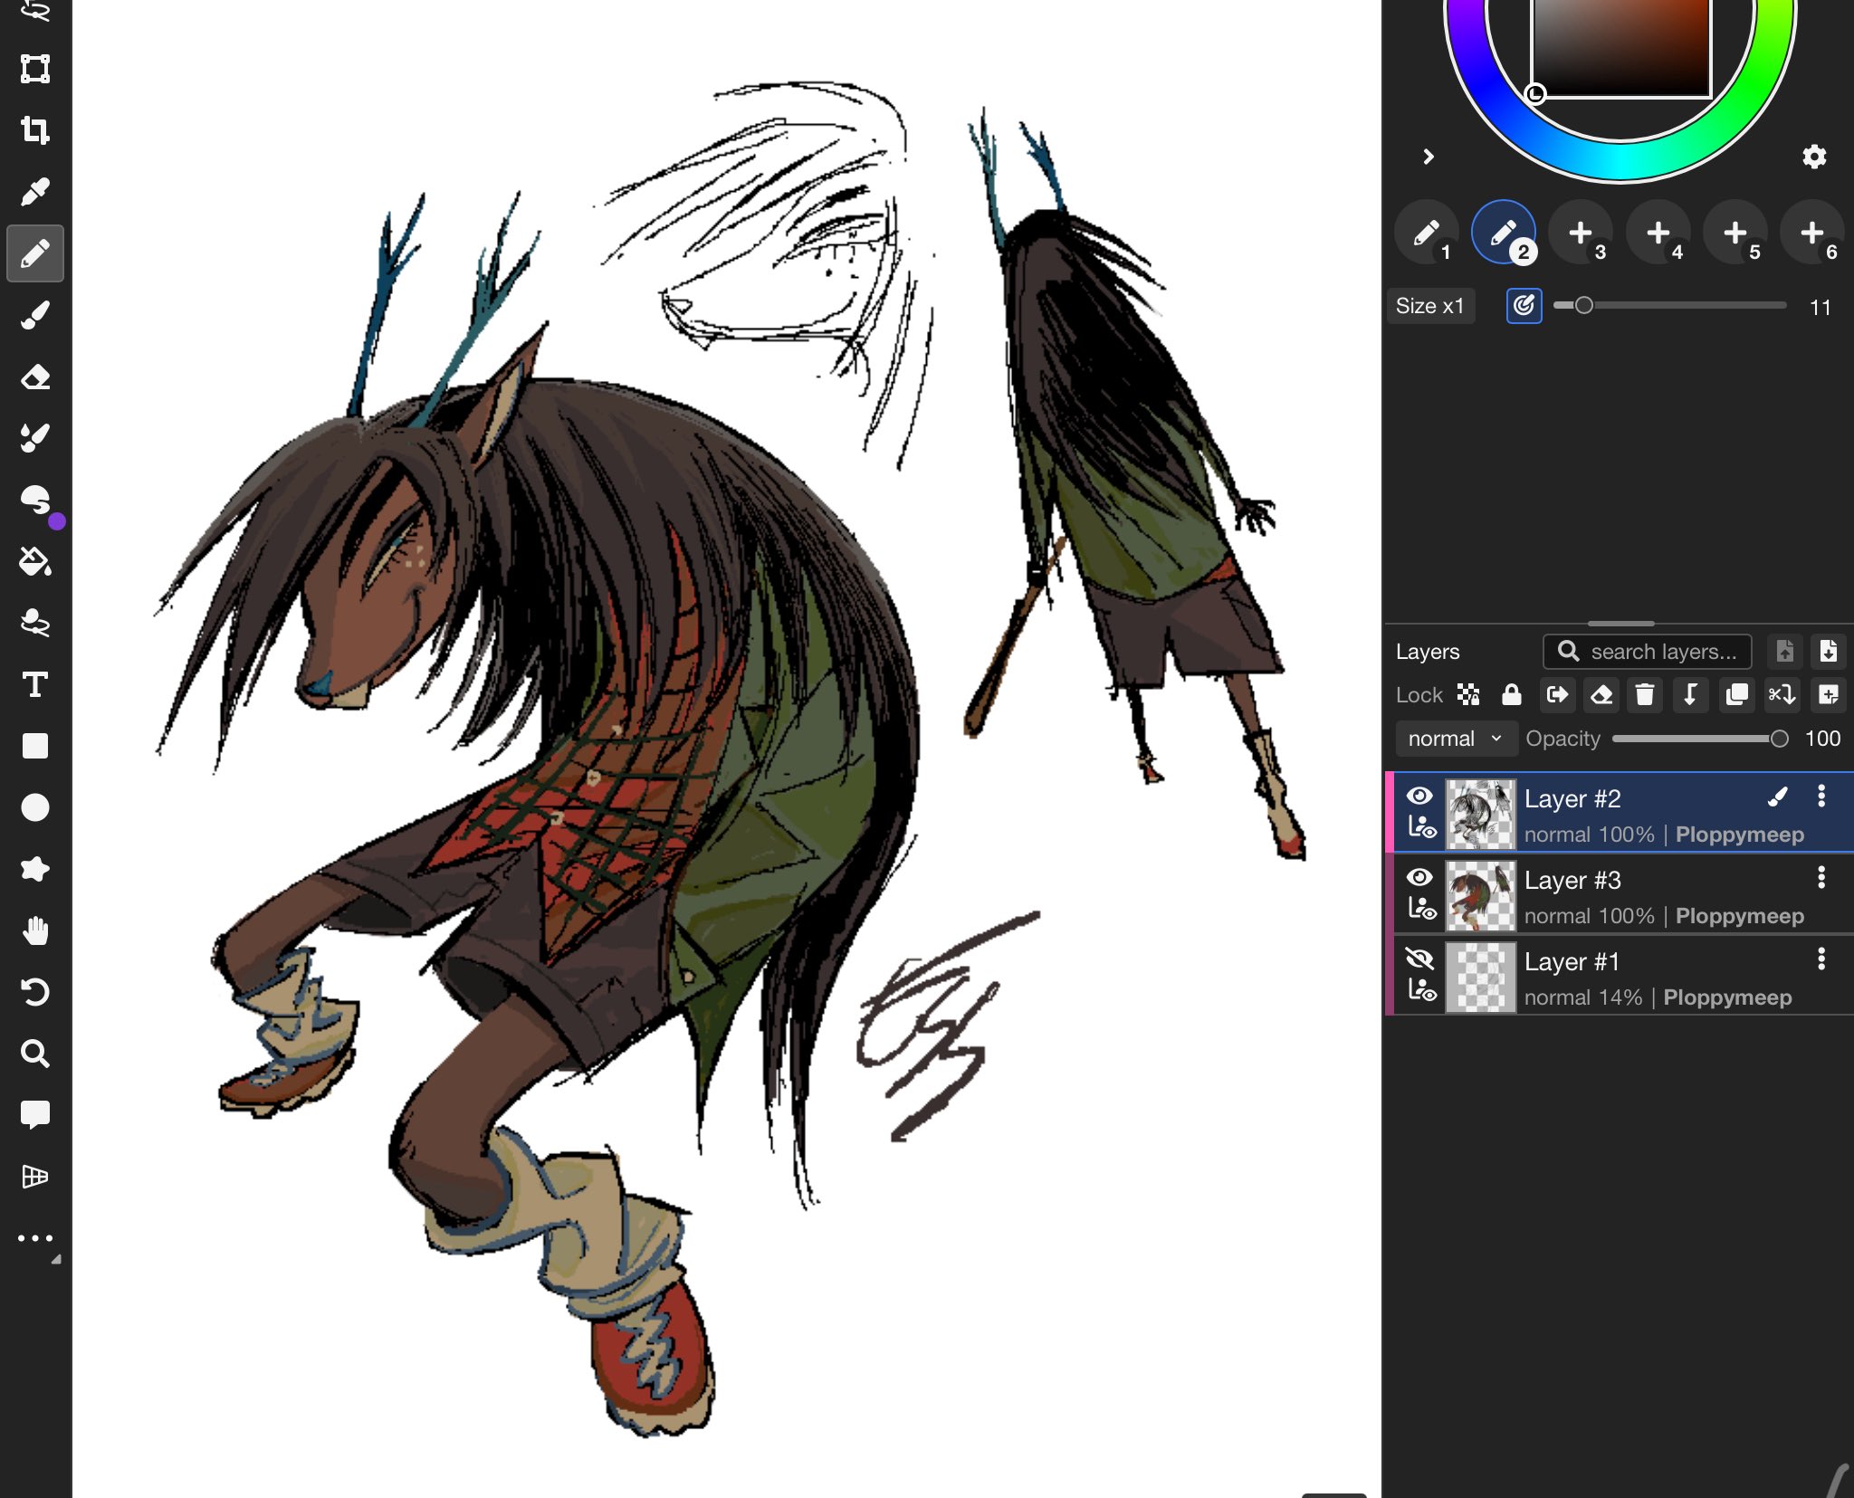Choose the Hand pan tool
This screenshot has height=1498, width=1854.
point(35,930)
